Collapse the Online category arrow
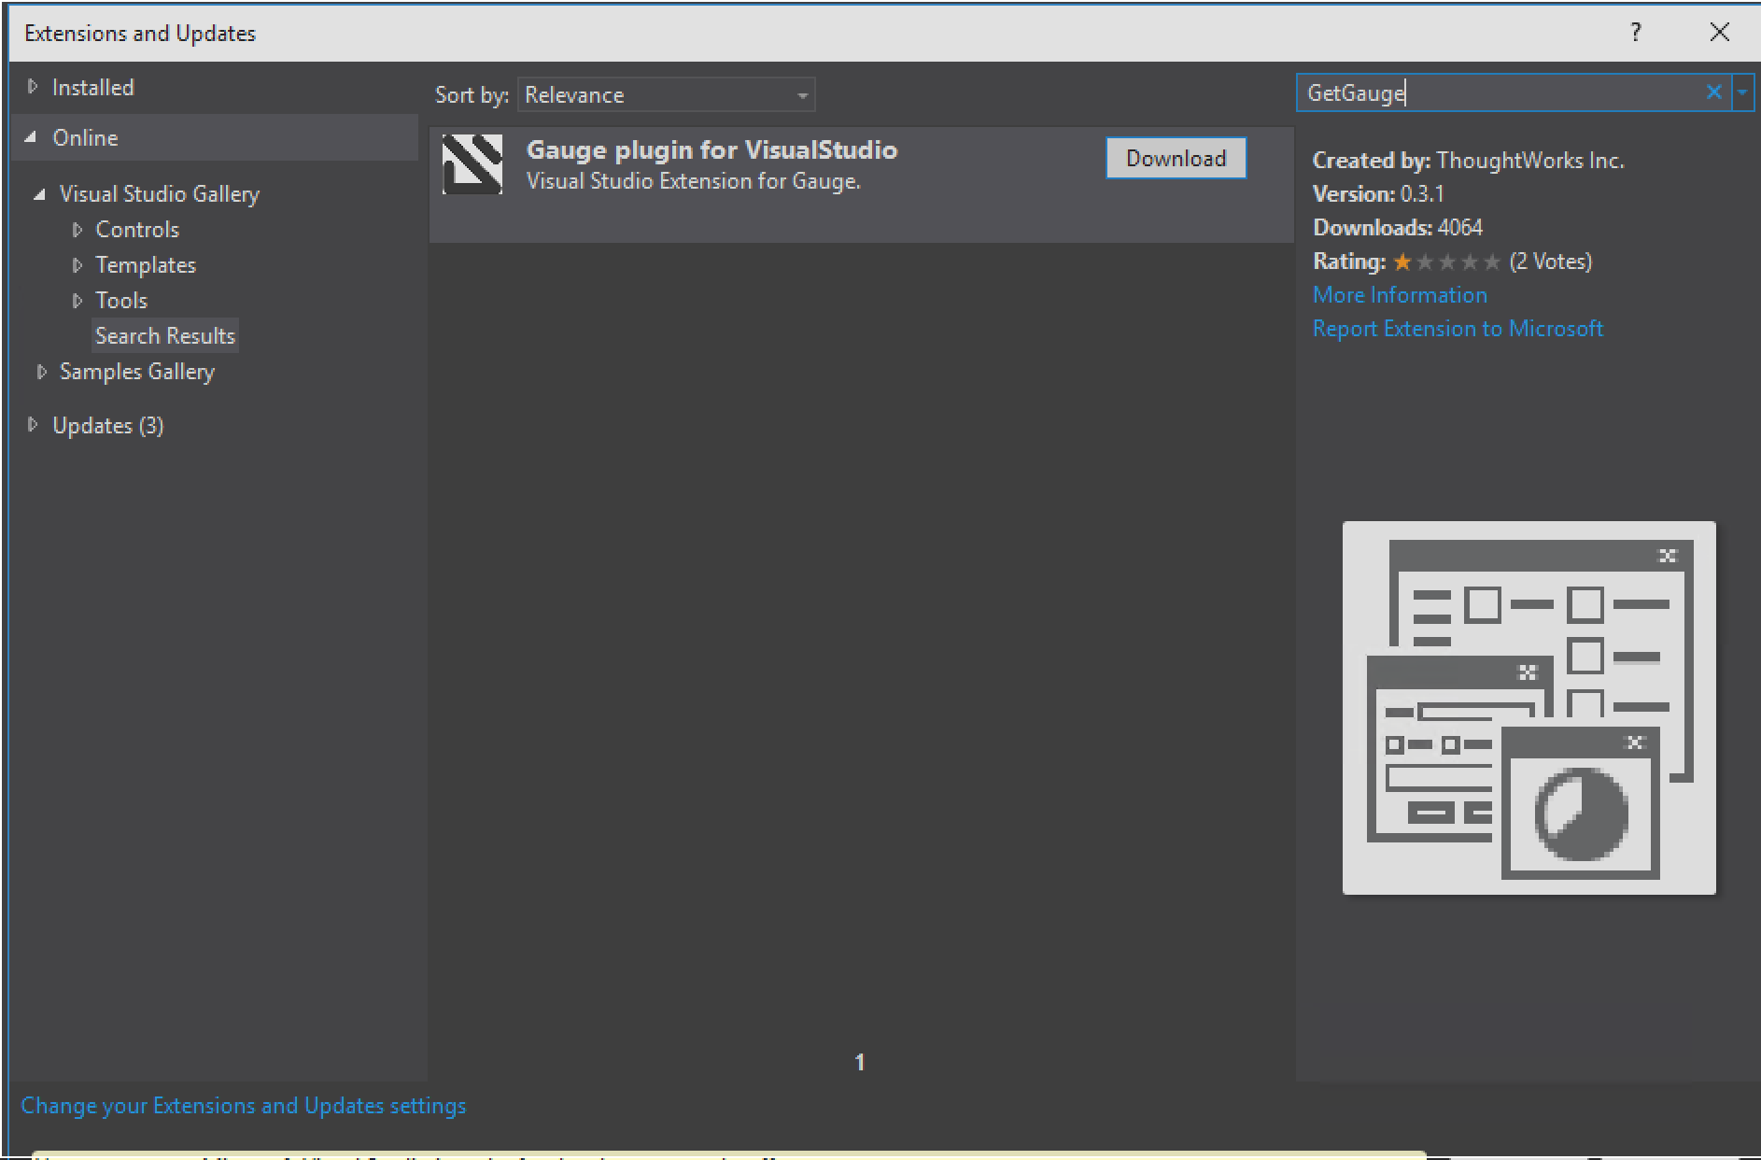This screenshot has width=1761, height=1160. (x=32, y=137)
